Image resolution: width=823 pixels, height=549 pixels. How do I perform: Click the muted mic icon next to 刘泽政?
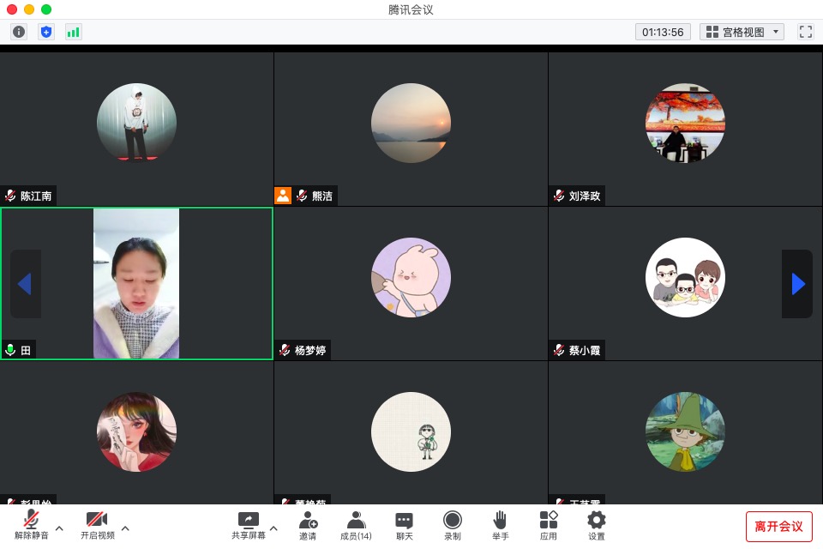coord(559,196)
